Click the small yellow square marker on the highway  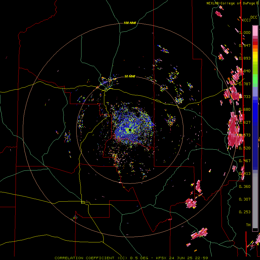tap(83, 202)
